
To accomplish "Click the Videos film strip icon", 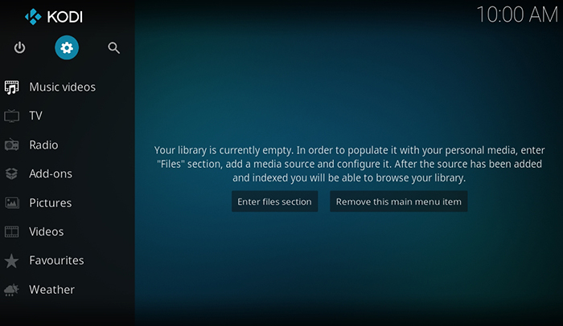I will pyautogui.click(x=11, y=232).
